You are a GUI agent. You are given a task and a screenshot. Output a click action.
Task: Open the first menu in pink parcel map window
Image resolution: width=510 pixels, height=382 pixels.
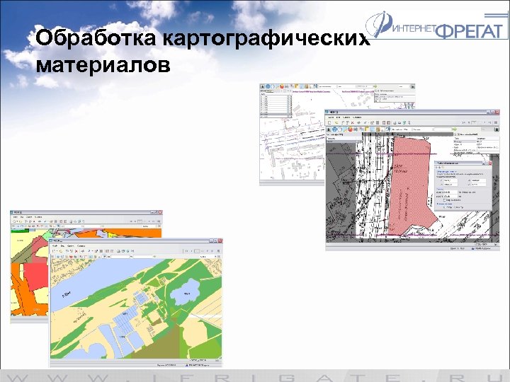pyautogui.click(x=331, y=117)
